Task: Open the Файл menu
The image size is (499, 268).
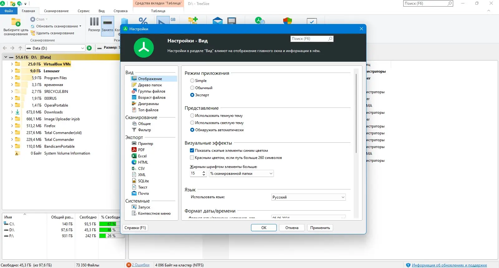Action: coord(9,11)
